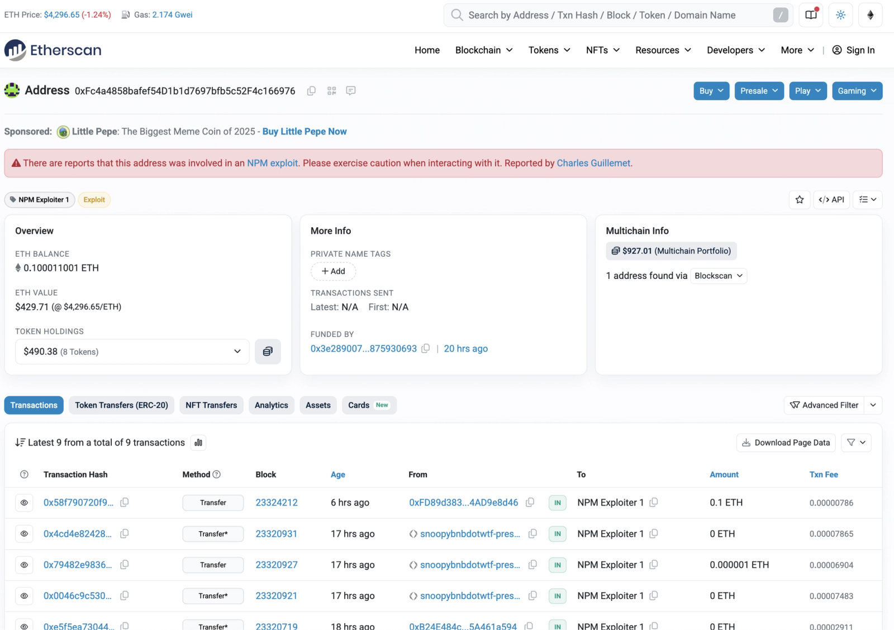Switch to NFT Transfers tab
The width and height of the screenshot is (894, 630).
pos(211,405)
